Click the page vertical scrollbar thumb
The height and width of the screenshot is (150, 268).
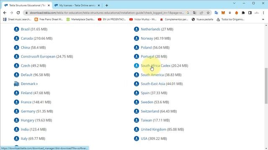(266, 86)
